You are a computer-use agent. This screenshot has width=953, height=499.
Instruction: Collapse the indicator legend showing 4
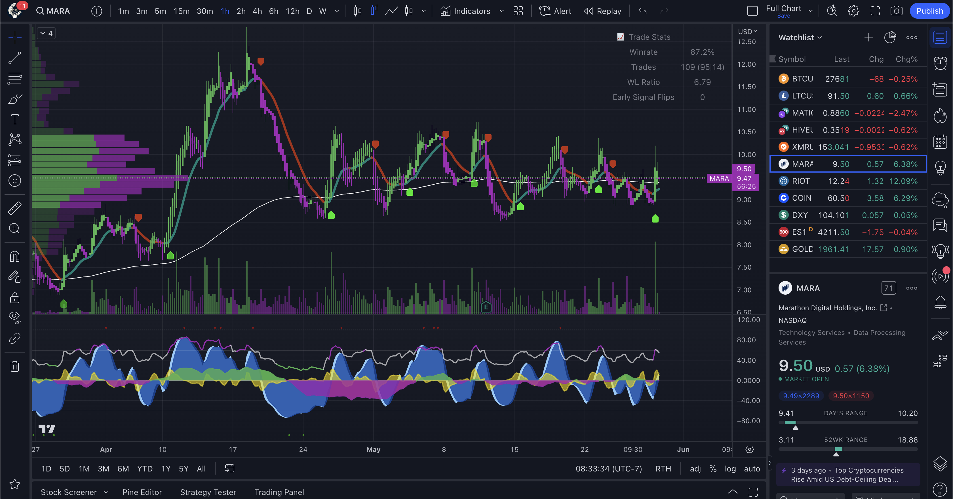click(46, 33)
